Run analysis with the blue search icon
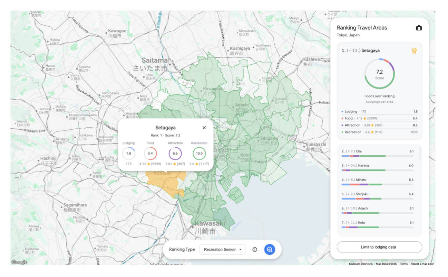Image resolution: width=448 pixels, height=277 pixels. pos(269,249)
